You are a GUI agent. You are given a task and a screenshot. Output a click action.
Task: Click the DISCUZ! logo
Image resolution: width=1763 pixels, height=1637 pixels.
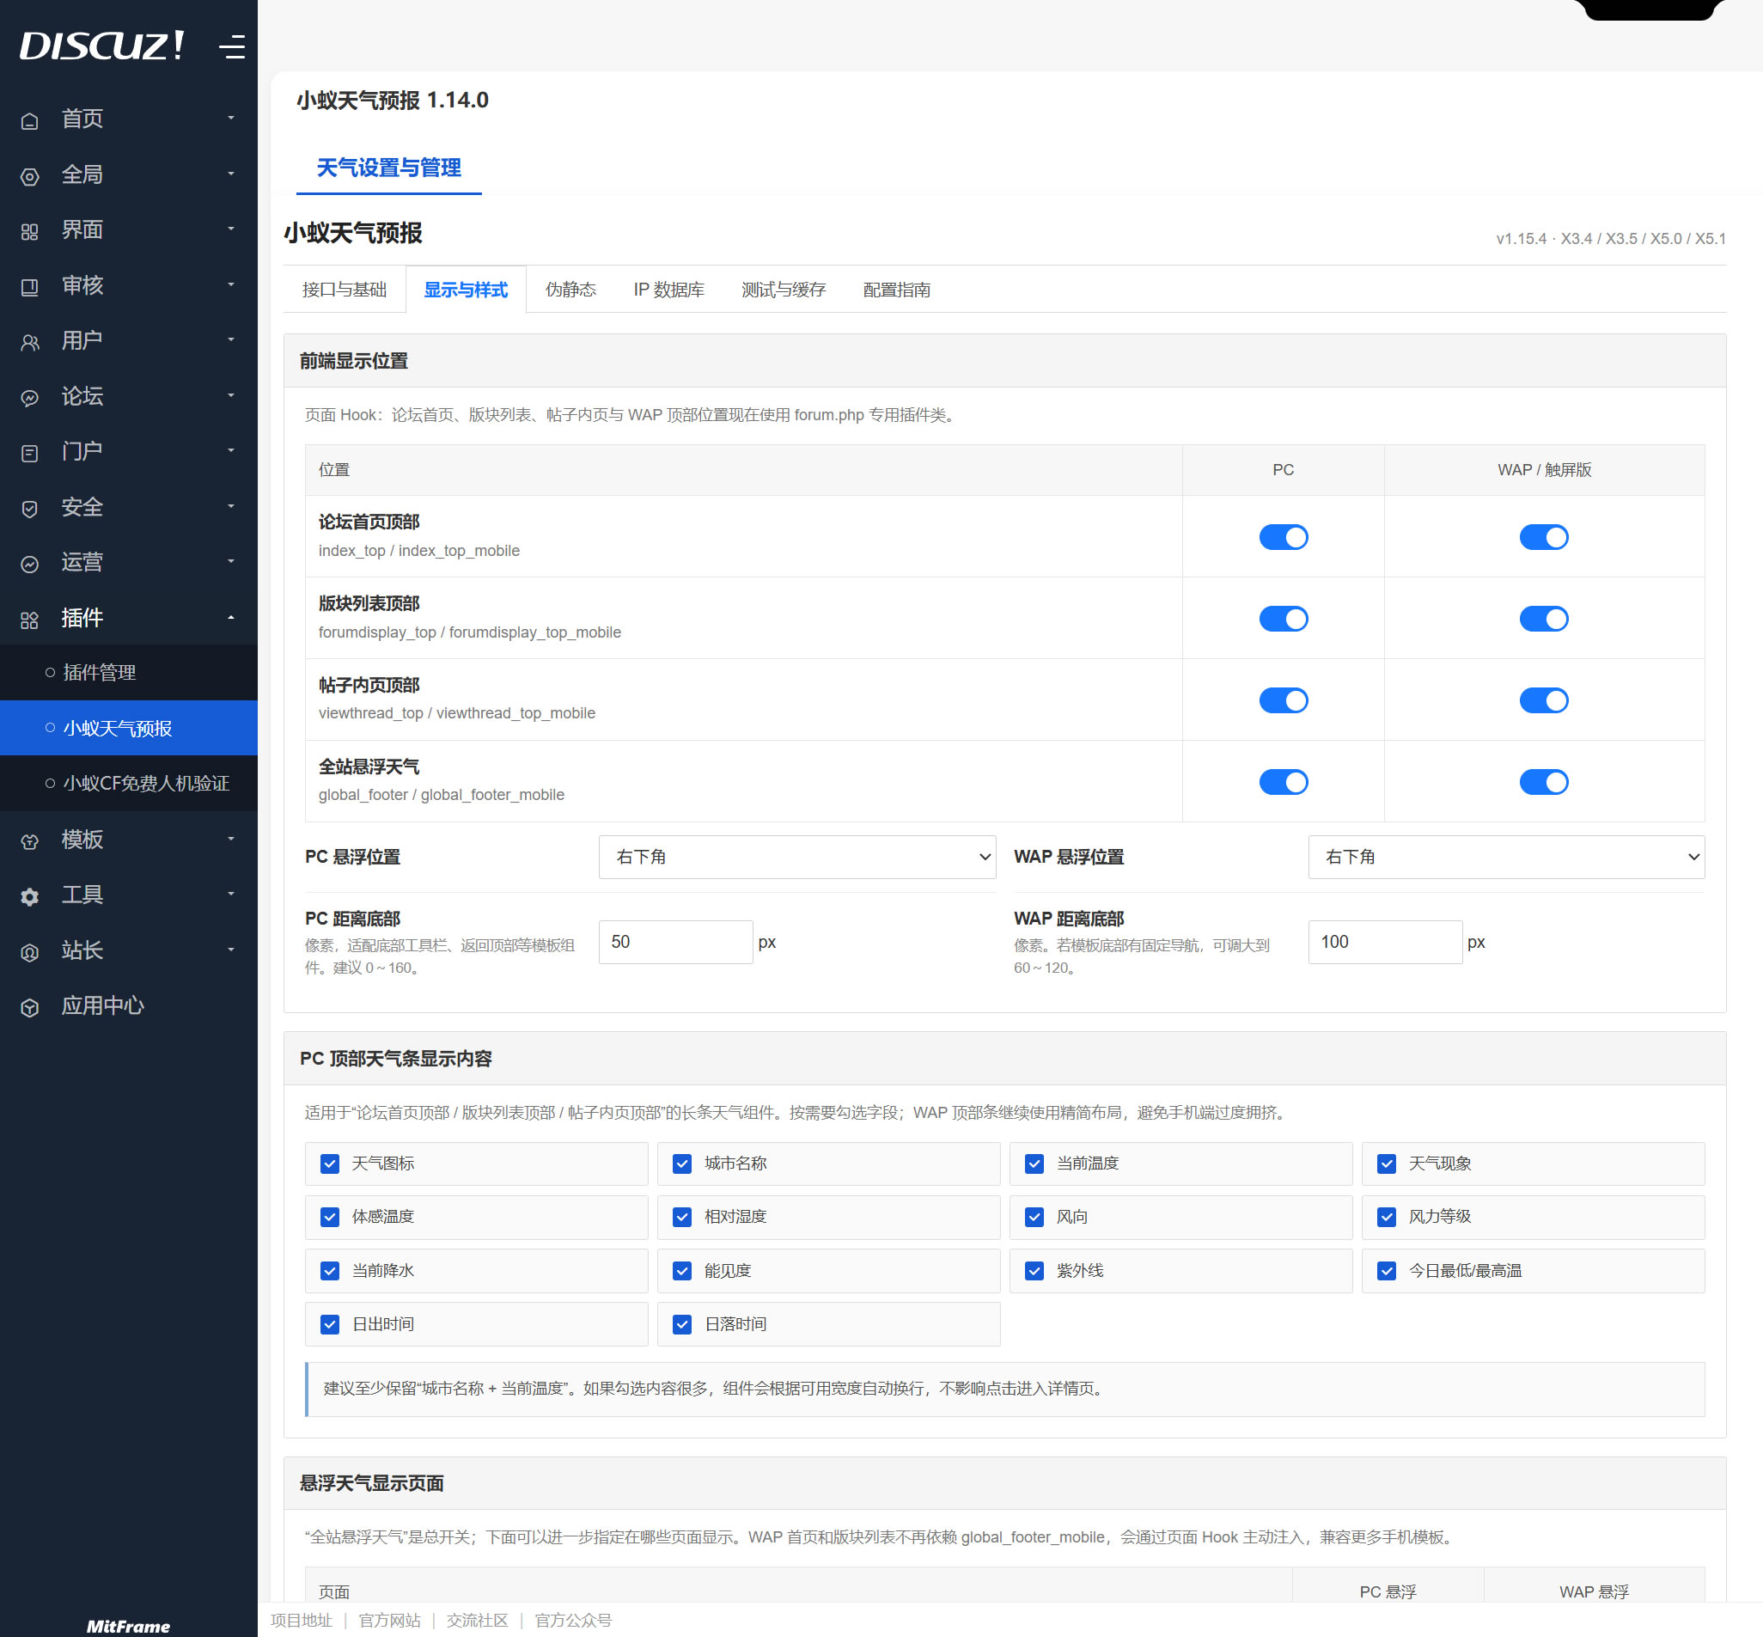point(102,46)
